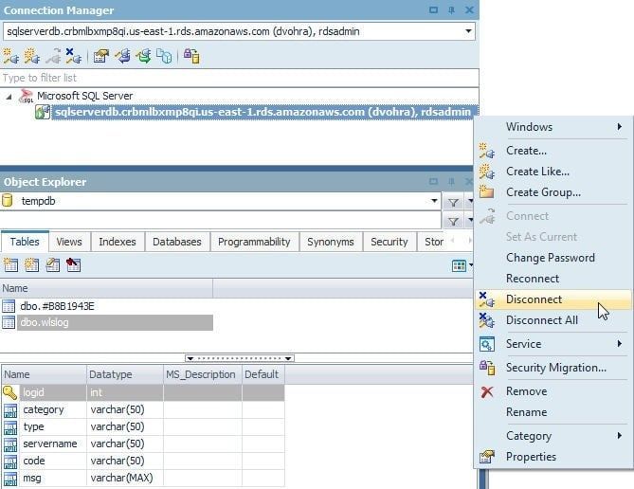Image resolution: width=634 pixels, height=489 pixels.
Task: Click the lower filter funnel button
Action: coord(453,221)
